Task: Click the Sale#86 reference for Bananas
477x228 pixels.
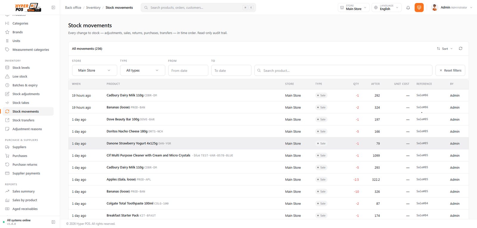Action: (x=422, y=107)
